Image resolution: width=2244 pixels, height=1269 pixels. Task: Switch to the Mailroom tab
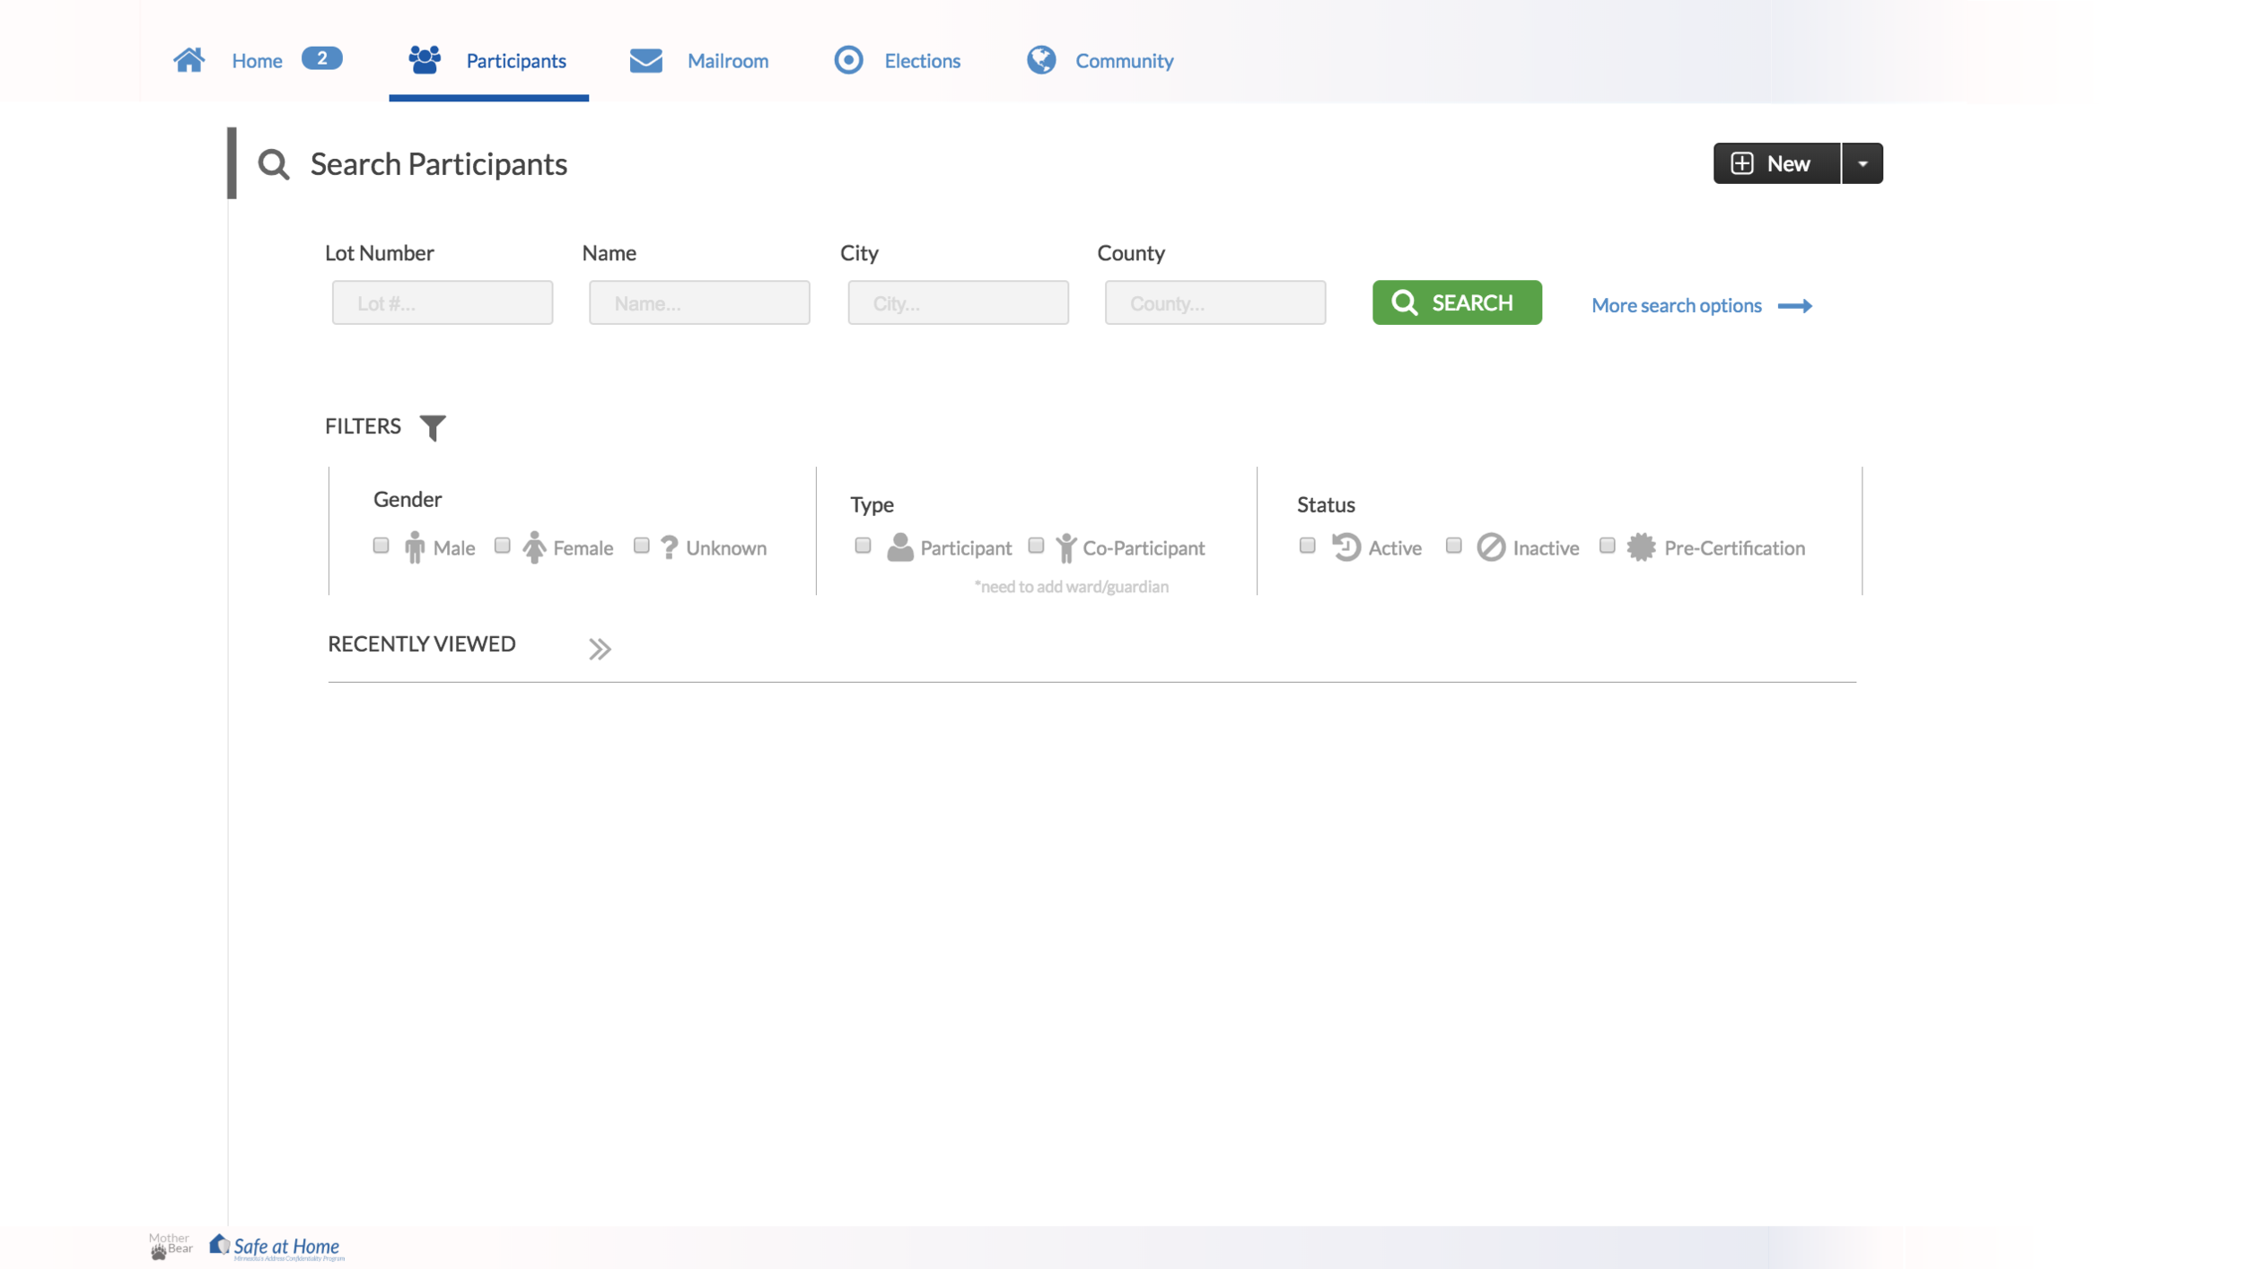pyautogui.click(x=728, y=61)
